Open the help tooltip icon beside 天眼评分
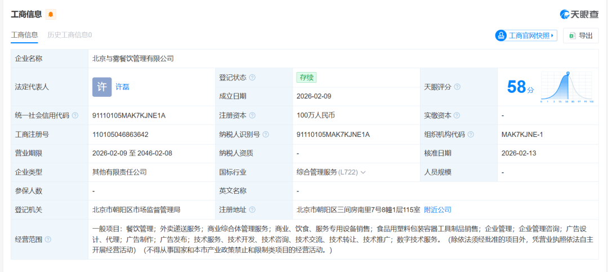This screenshot has width=608, height=272. coord(457,87)
